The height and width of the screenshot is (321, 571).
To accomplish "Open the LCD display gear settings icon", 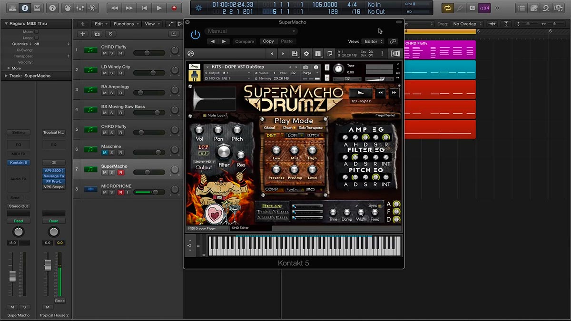I will coord(198,8).
